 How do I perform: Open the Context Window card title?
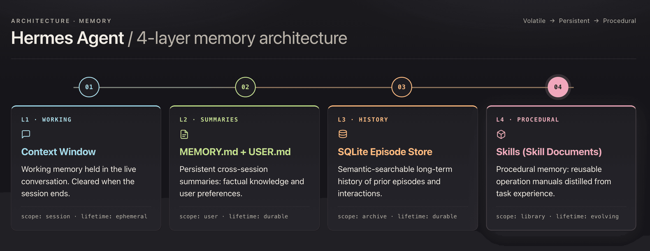(58, 152)
